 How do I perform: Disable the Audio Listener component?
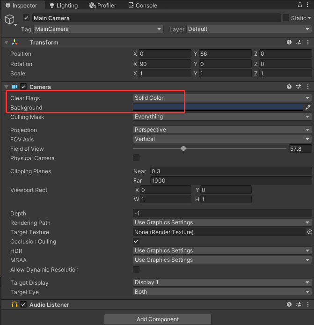click(23, 304)
